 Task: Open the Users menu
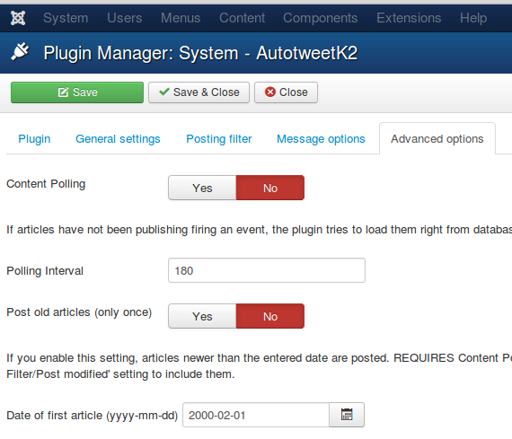click(125, 18)
